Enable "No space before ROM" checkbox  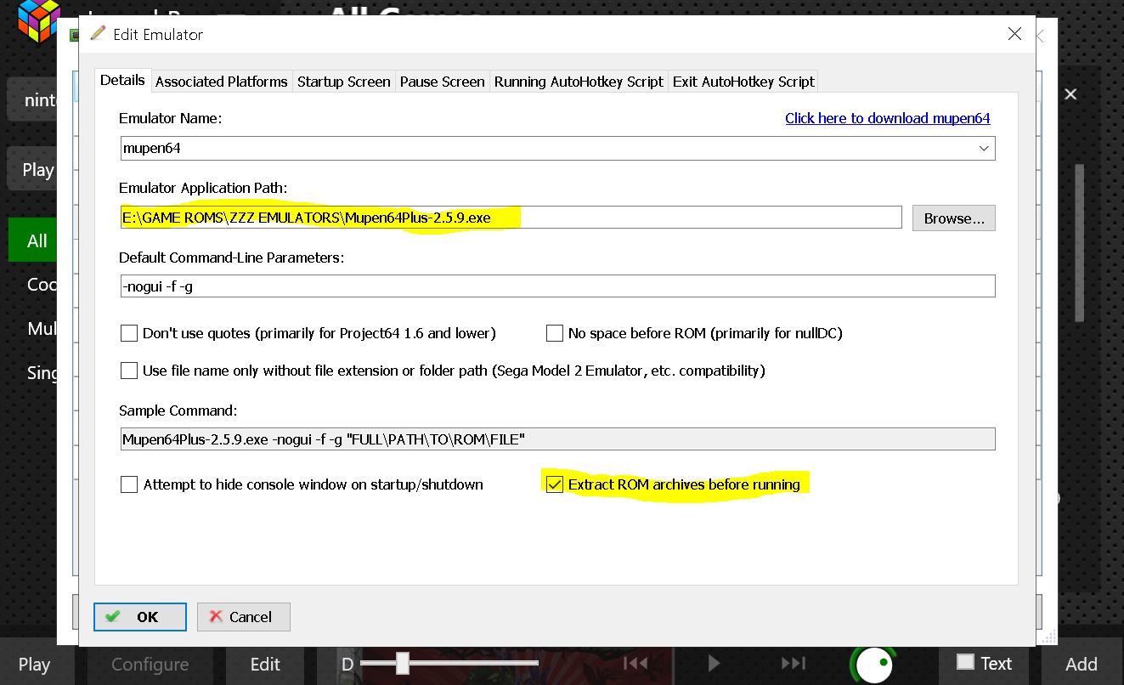coord(555,333)
